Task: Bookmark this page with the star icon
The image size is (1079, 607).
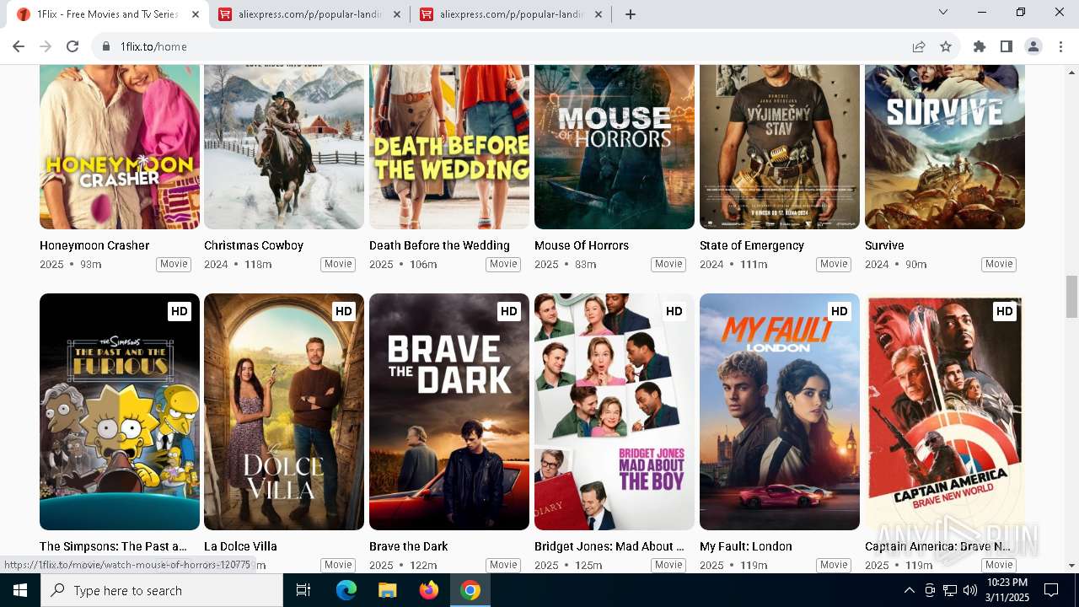Action: 946,46
